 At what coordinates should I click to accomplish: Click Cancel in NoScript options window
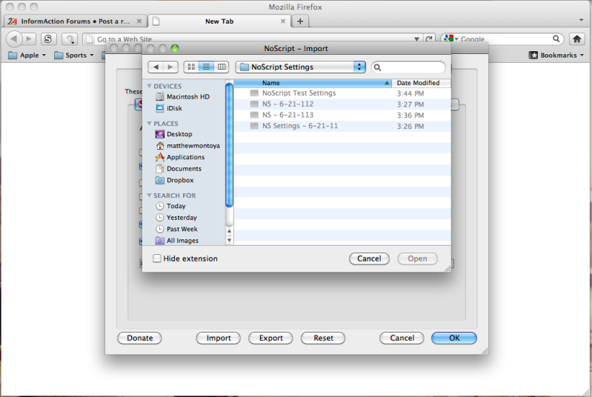(402, 338)
